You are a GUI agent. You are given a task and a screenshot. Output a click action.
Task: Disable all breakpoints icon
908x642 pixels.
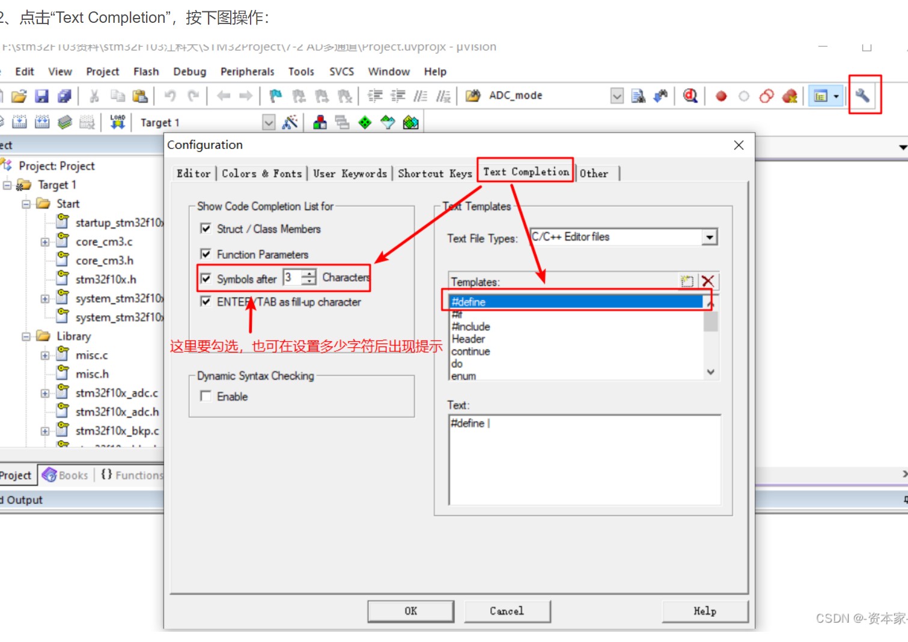pos(766,96)
